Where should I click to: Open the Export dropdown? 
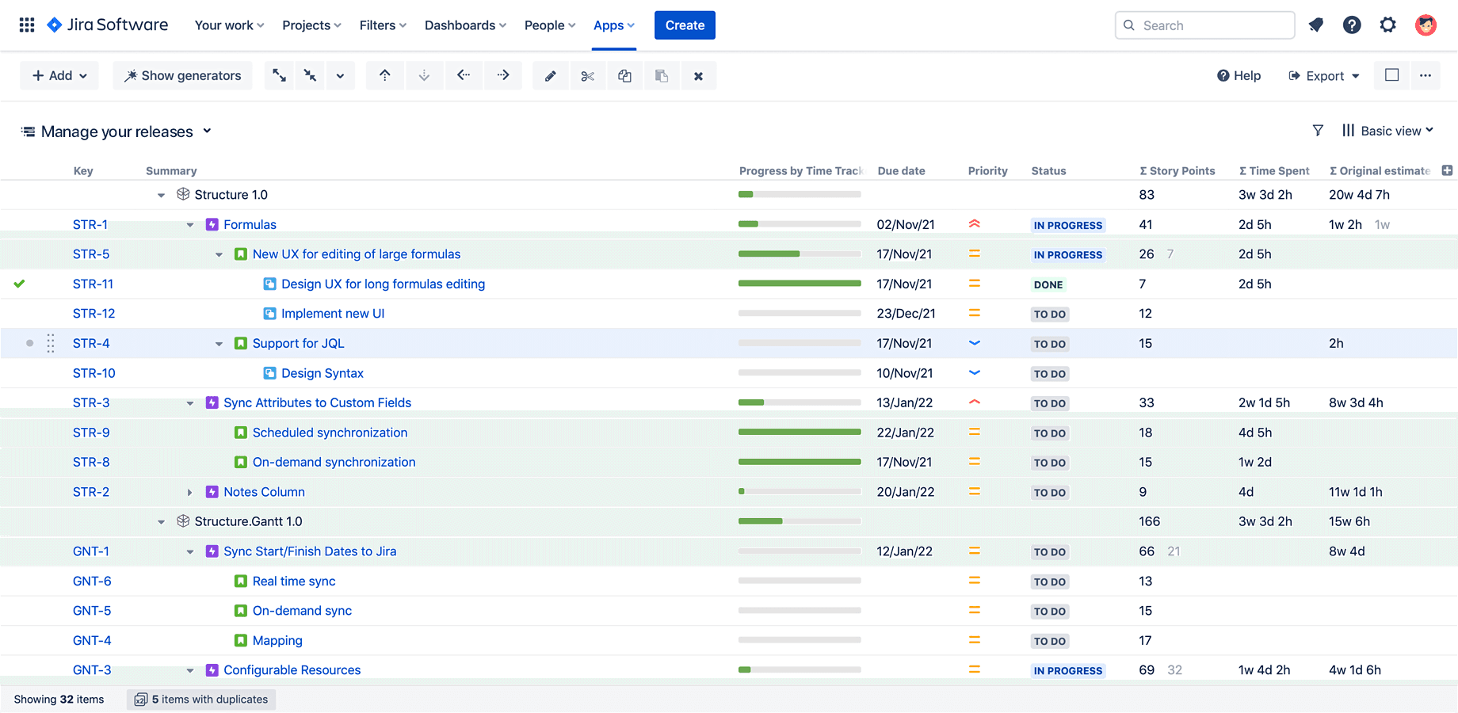click(1323, 75)
